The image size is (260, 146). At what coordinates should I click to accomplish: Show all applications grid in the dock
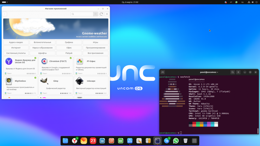[194, 141]
